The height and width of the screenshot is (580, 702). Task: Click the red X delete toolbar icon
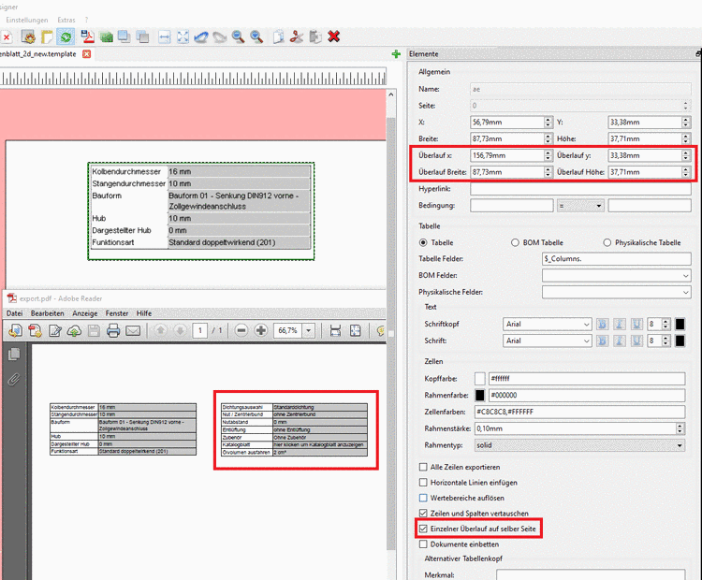(x=333, y=36)
